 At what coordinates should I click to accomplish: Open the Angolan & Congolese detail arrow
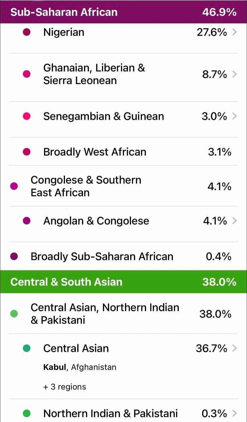[235, 221]
